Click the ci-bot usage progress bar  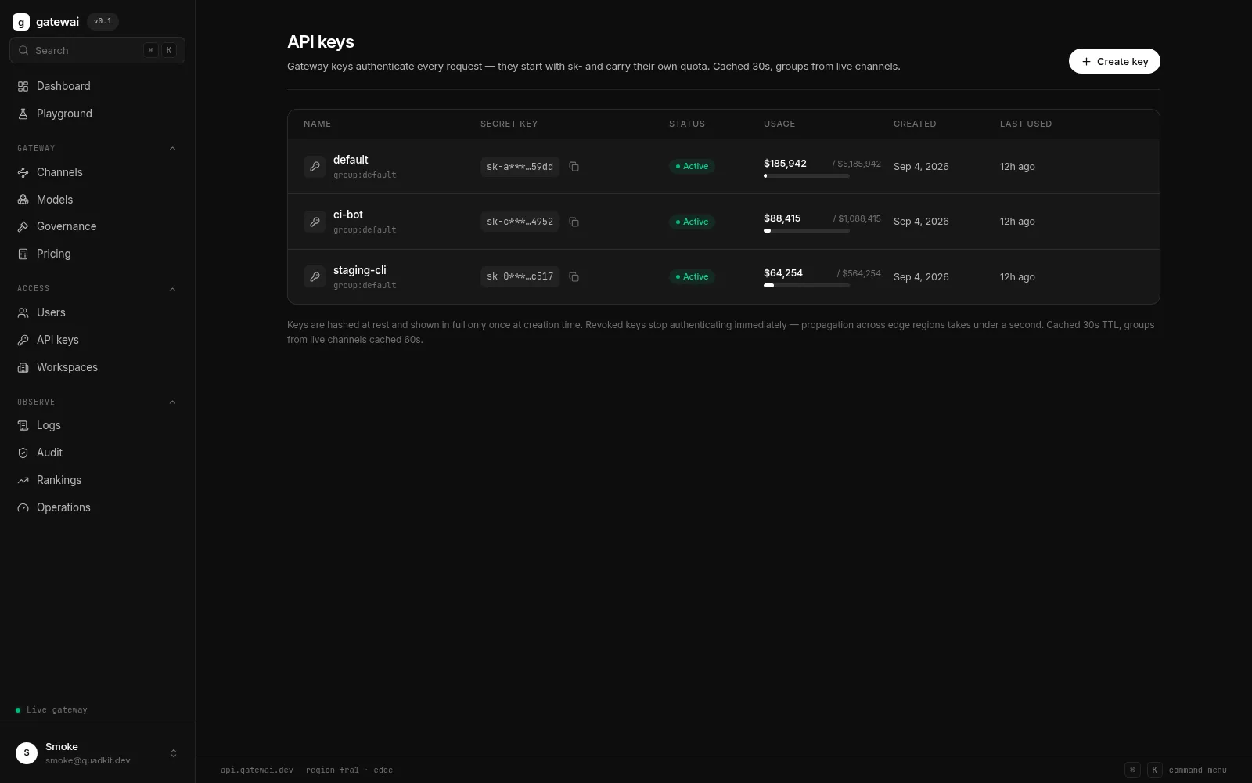click(807, 231)
